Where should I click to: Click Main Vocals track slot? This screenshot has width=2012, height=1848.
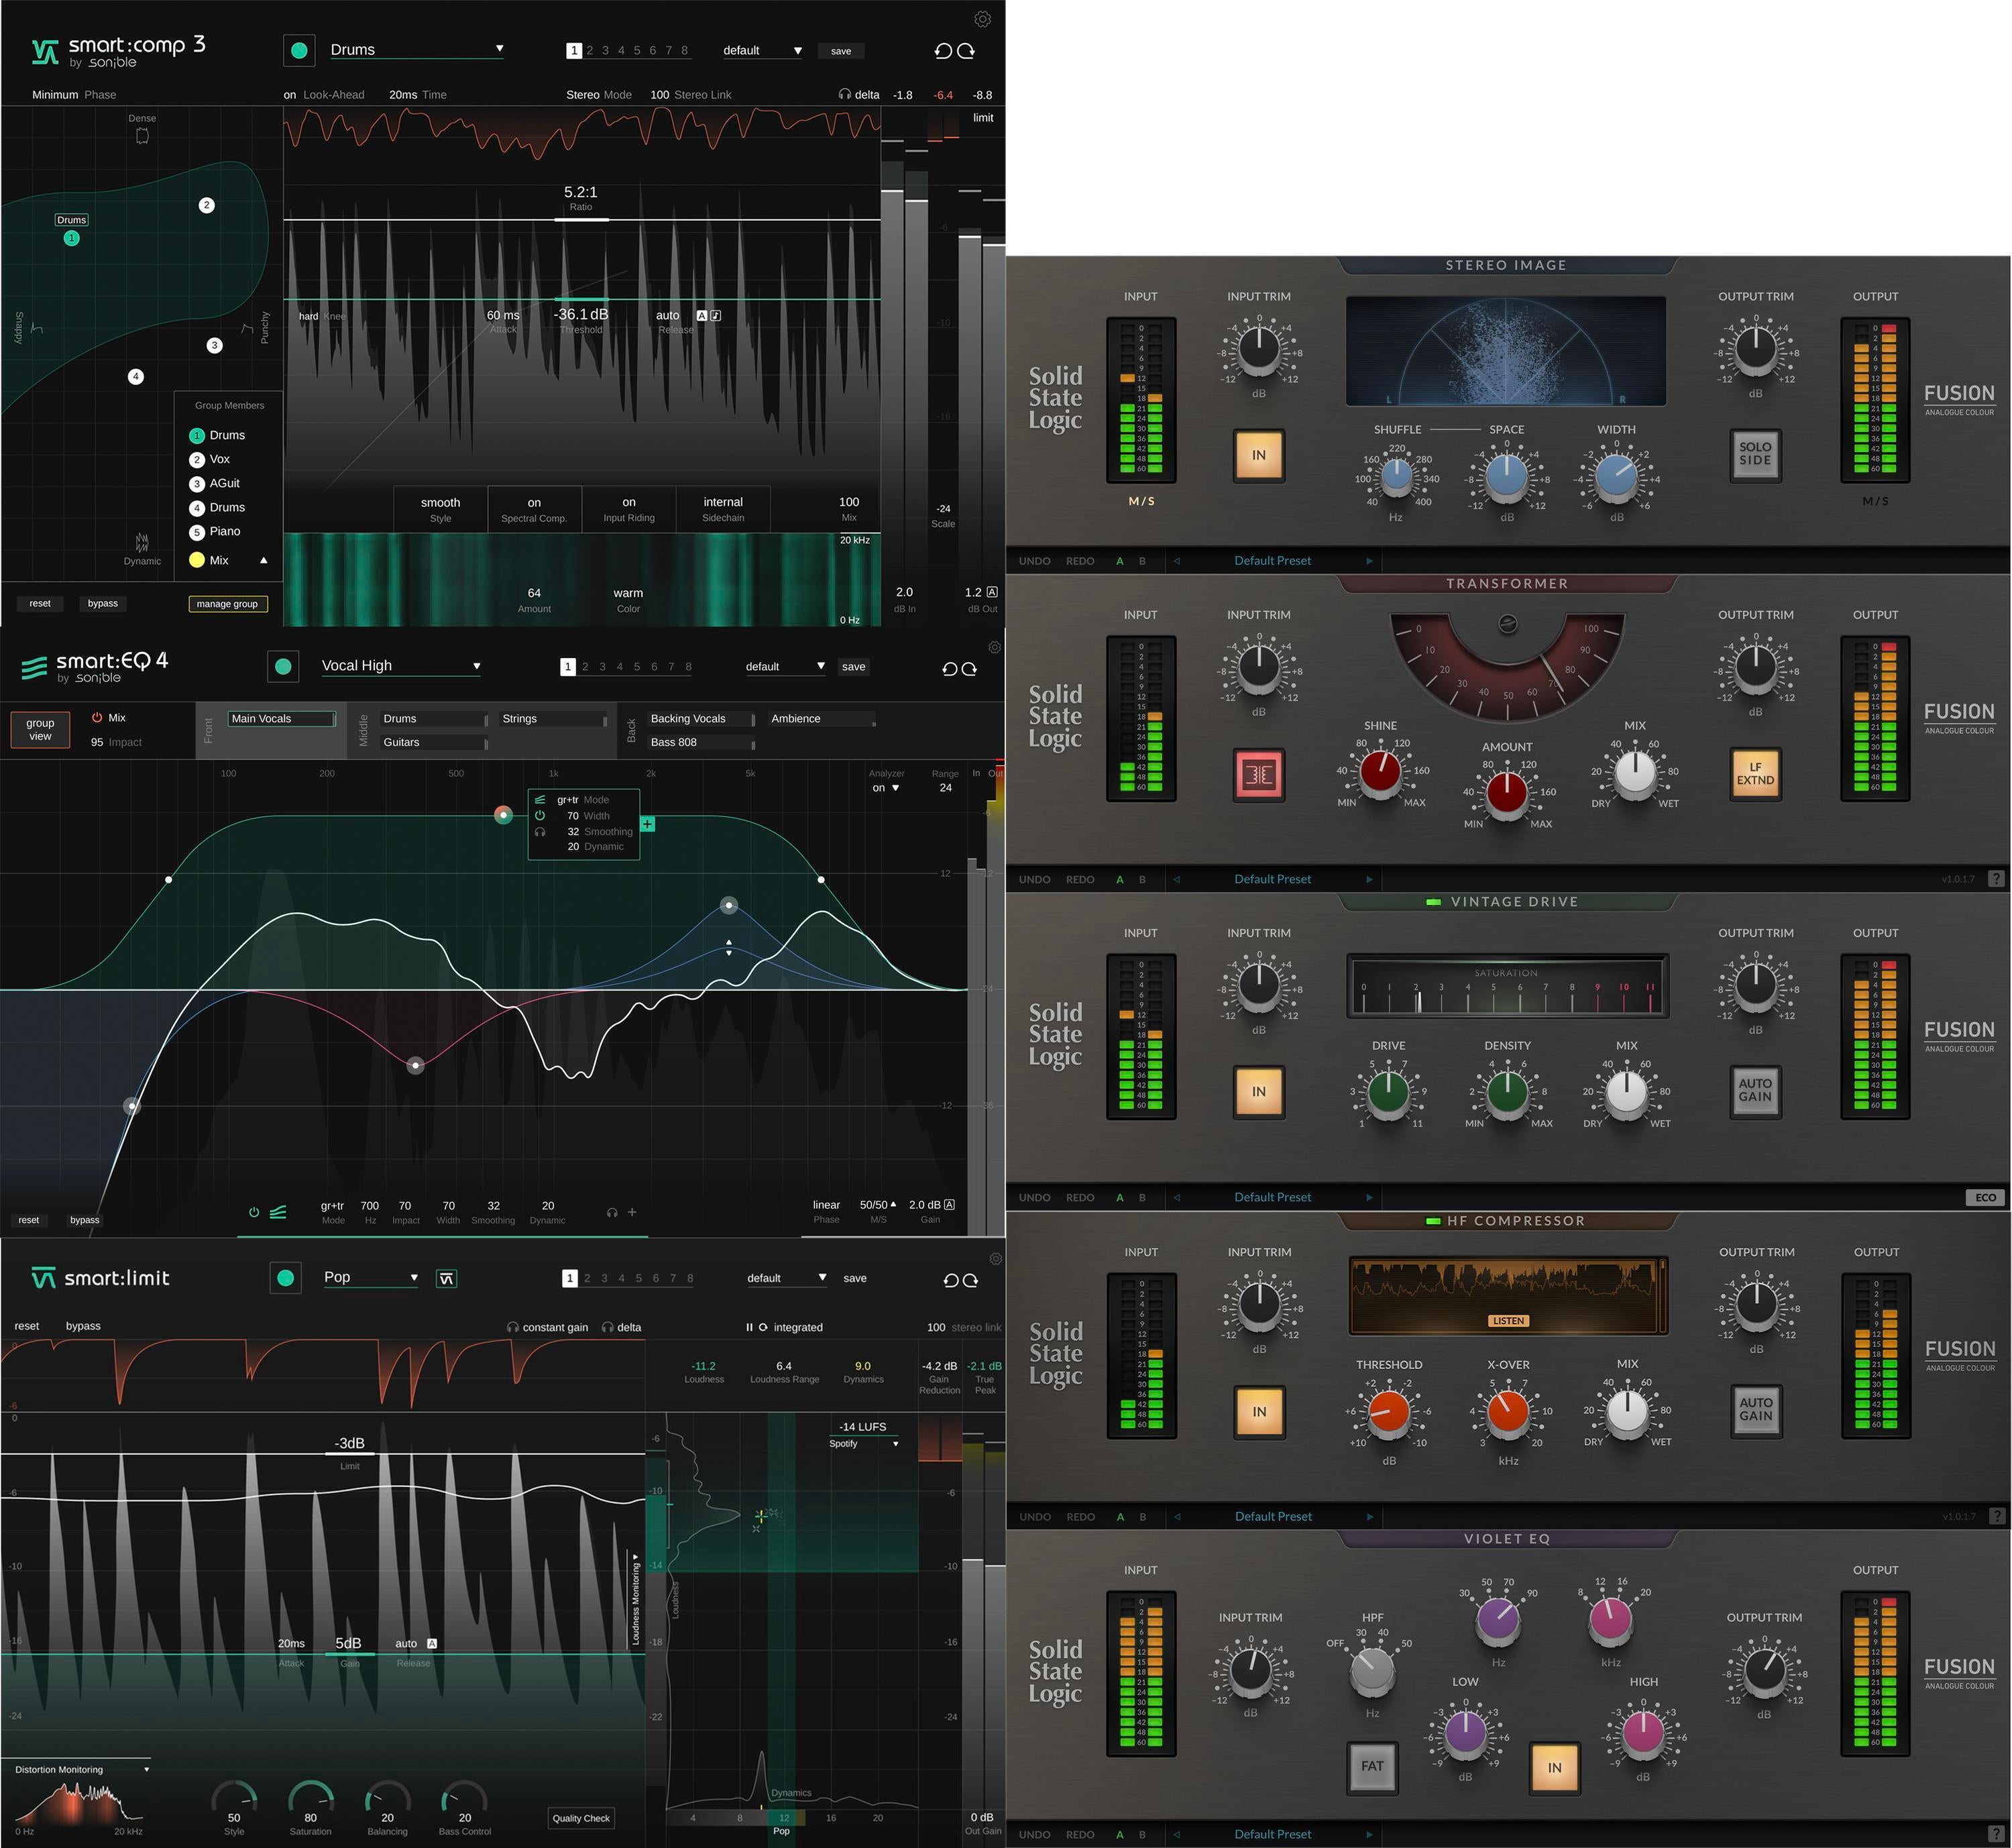point(282,719)
